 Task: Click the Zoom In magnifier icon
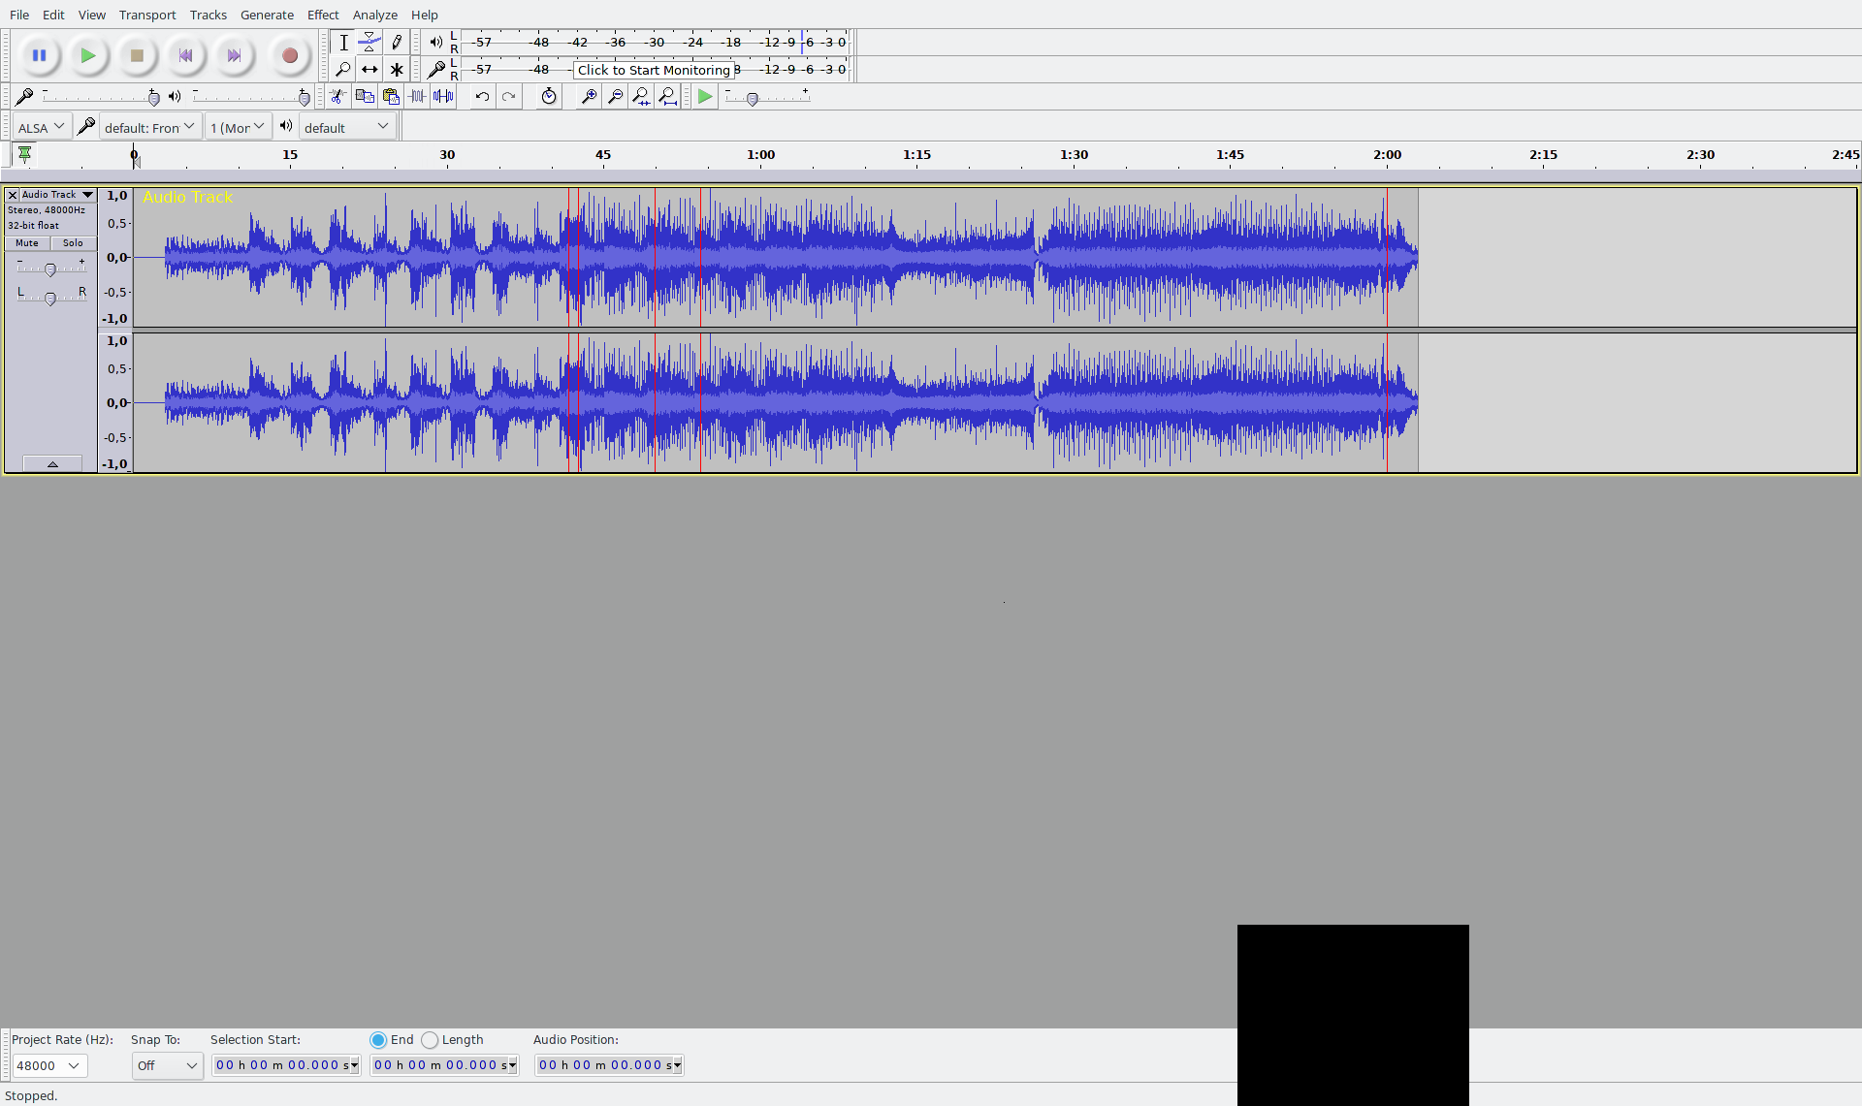coord(589,96)
